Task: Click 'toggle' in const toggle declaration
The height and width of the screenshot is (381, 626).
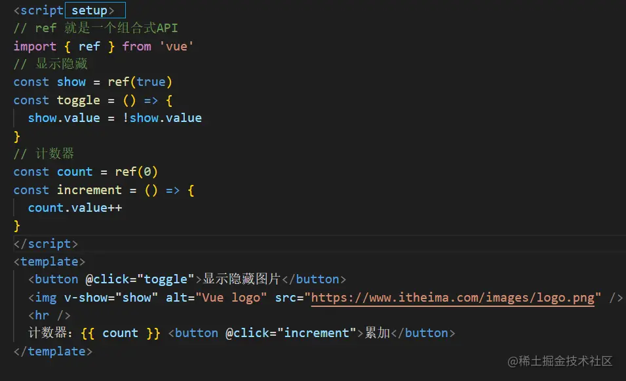Action: 78,100
